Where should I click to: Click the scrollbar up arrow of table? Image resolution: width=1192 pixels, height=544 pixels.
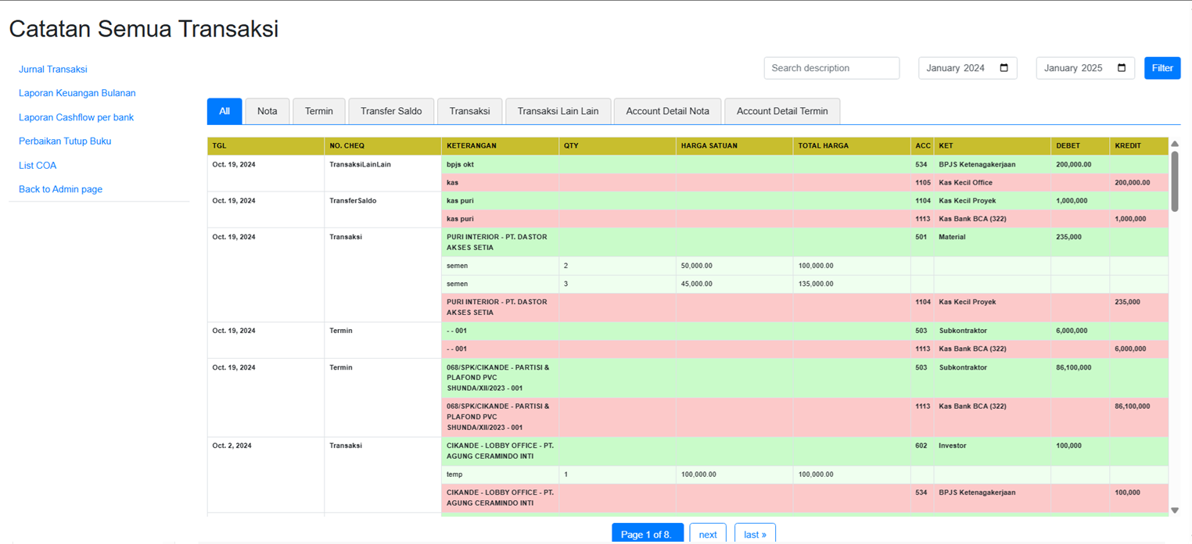click(1175, 144)
